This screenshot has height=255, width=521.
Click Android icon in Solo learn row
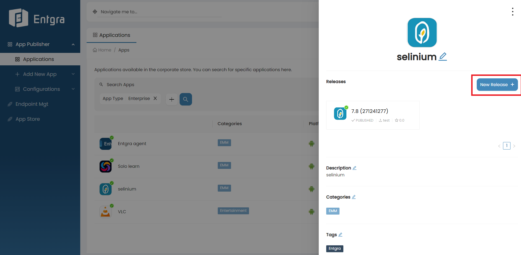pyautogui.click(x=312, y=166)
